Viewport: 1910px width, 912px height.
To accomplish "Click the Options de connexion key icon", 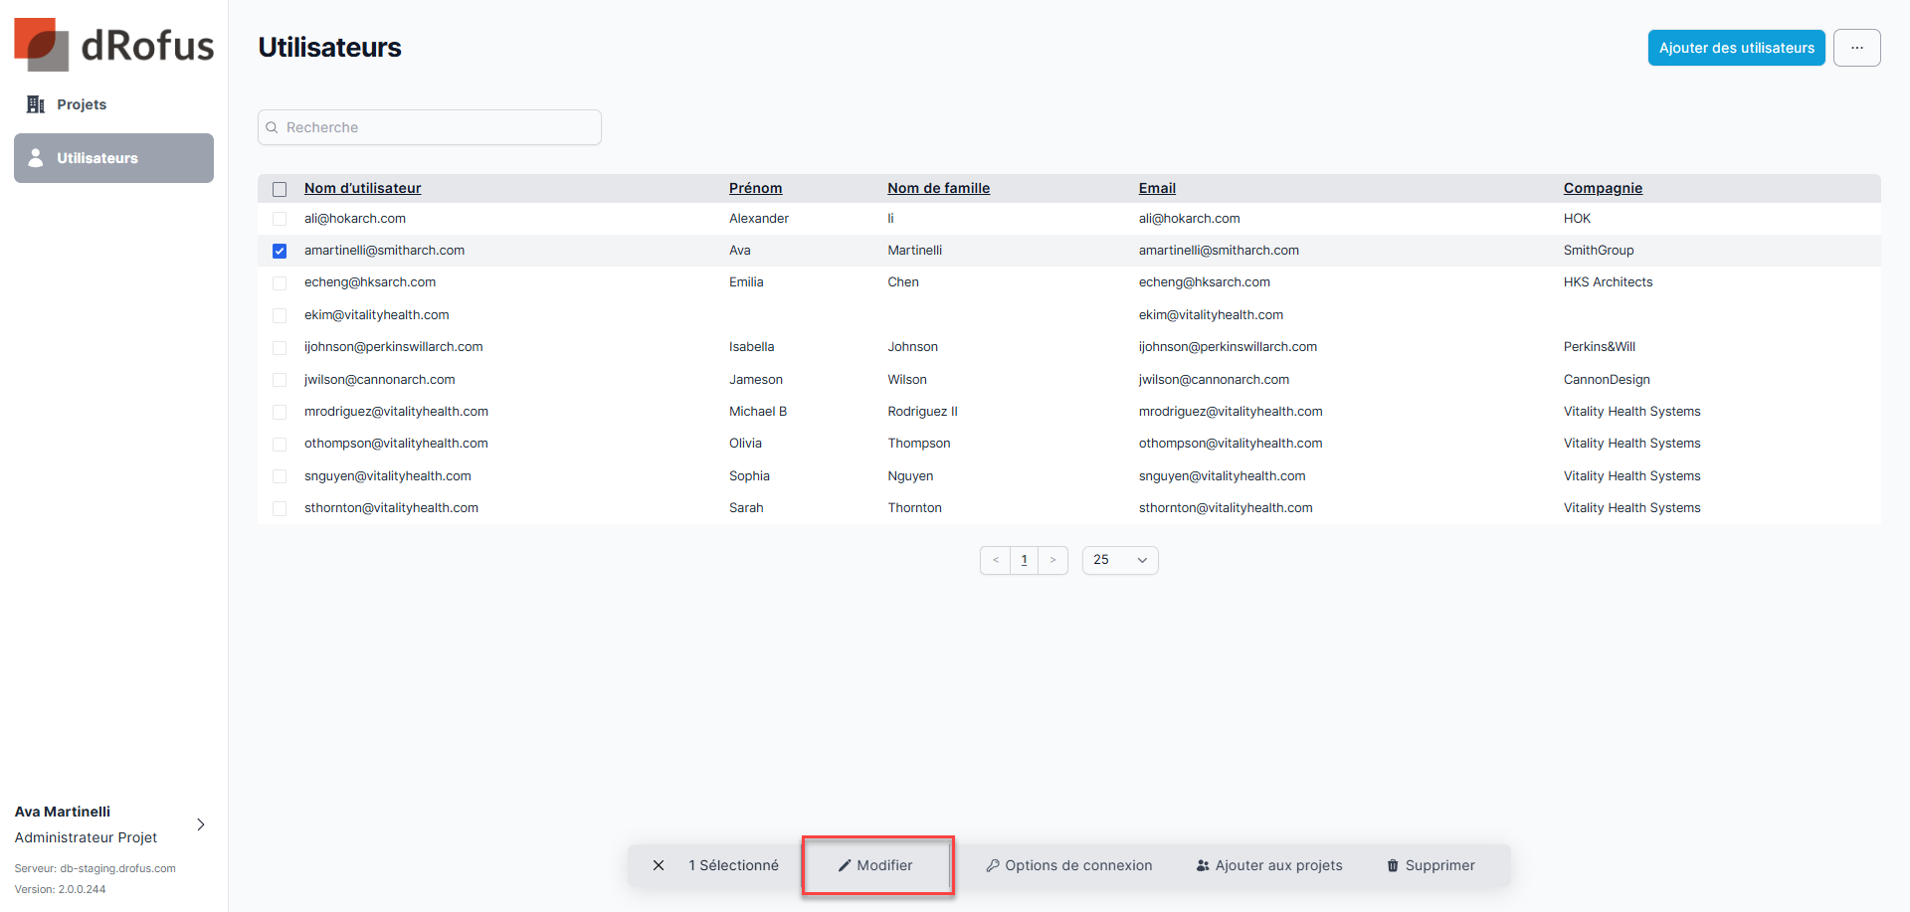I will pos(993,865).
